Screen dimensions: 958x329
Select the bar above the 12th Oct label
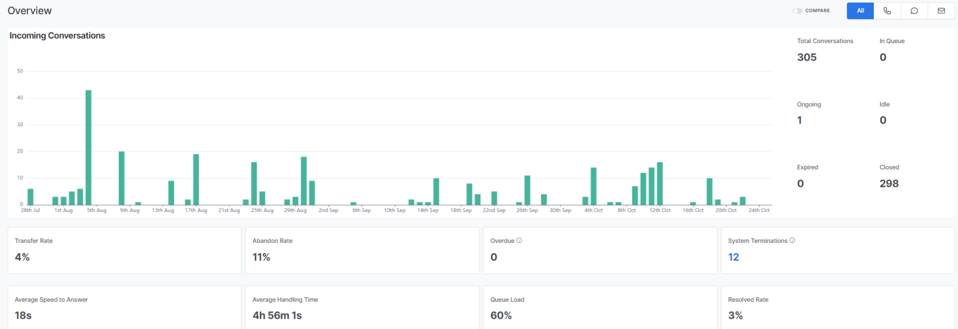point(660,184)
